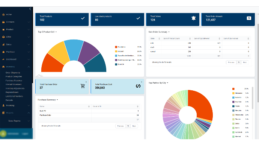The height and width of the screenshot is (146, 259).
Task: Click the dollar icon on Total Purchase Cost card
Action: [138, 86]
